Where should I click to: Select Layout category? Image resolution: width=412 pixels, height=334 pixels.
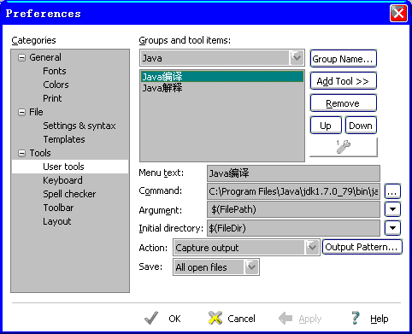pyautogui.click(x=57, y=221)
